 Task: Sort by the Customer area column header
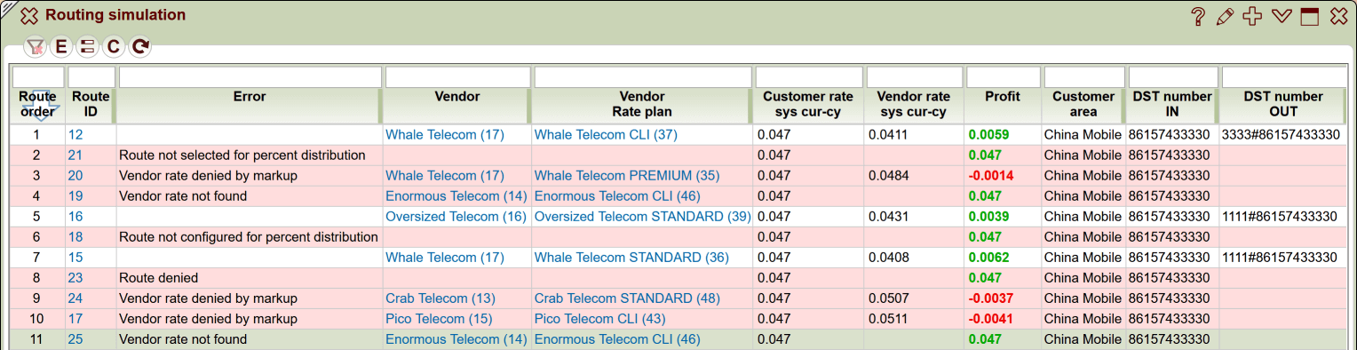pyautogui.click(x=1083, y=104)
